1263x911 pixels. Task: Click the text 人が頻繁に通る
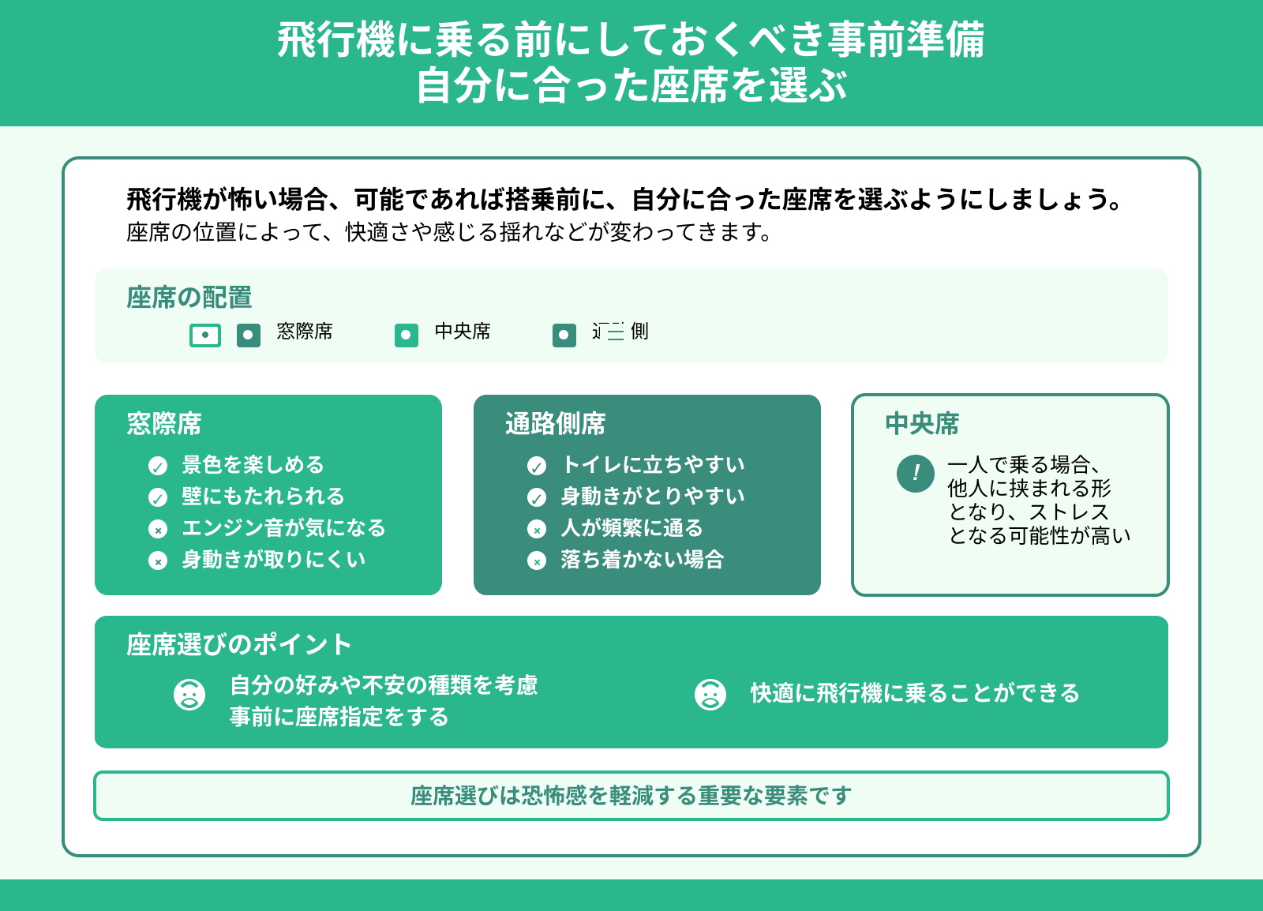click(631, 528)
